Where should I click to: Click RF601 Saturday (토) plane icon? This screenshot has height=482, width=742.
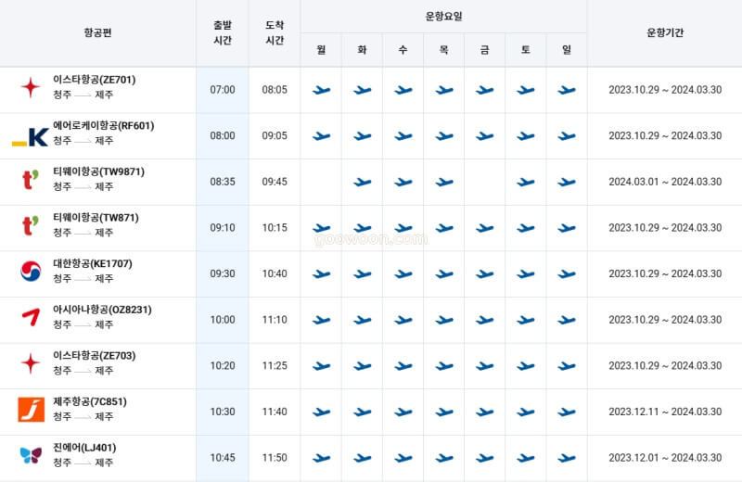click(x=526, y=136)
